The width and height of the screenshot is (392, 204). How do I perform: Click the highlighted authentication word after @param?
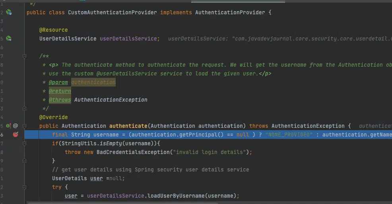point(93,83)
